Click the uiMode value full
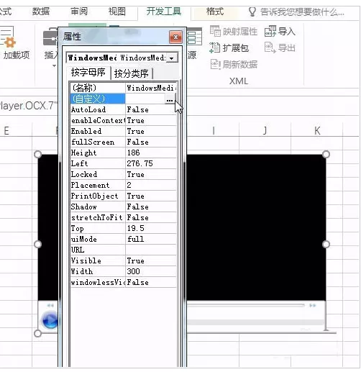Screen dimensions: 361x372 click(x=151, y=239)
